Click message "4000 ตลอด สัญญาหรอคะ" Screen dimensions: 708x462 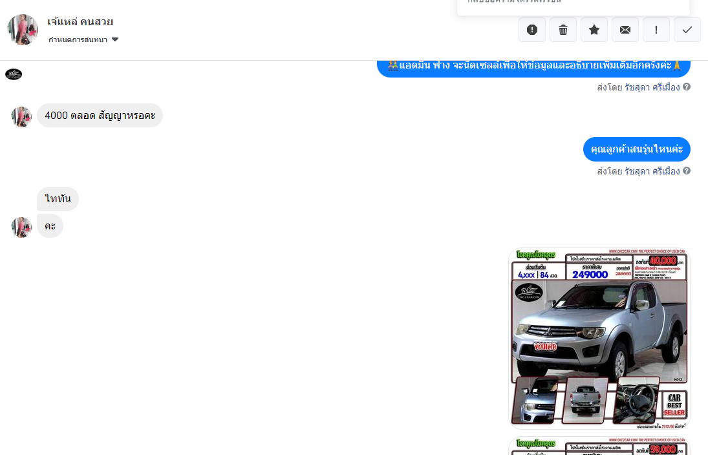[100, 116]
